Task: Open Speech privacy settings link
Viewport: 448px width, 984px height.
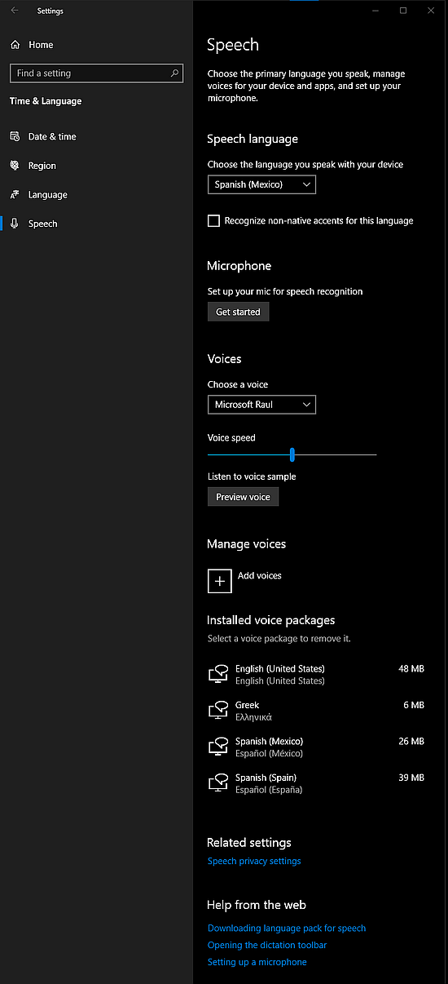Action: click(254, 861)
